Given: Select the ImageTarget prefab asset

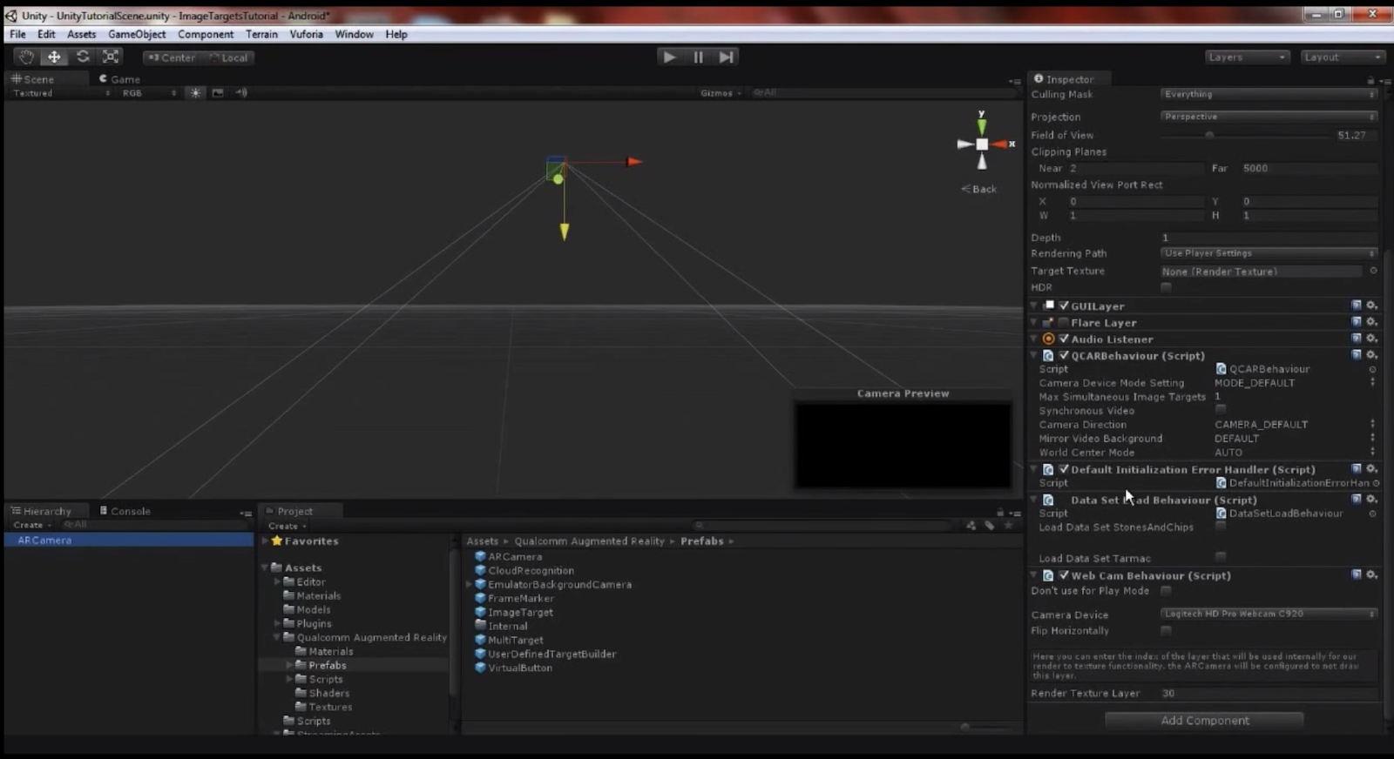Looking at the screenshot, I should 514,613.
